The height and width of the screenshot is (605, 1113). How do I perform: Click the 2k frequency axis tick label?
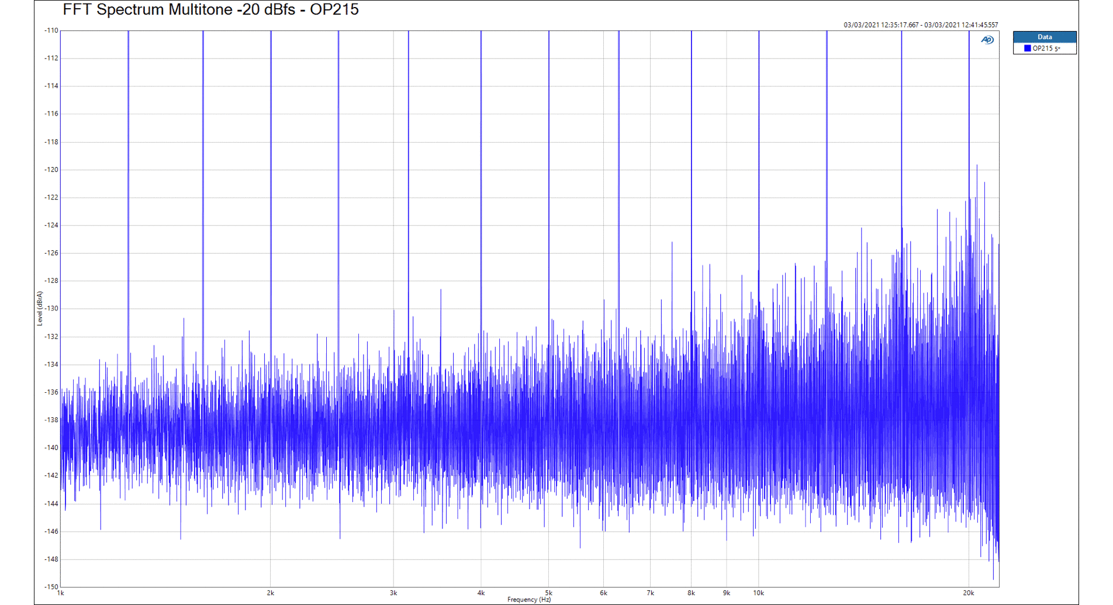coord(271,593)
